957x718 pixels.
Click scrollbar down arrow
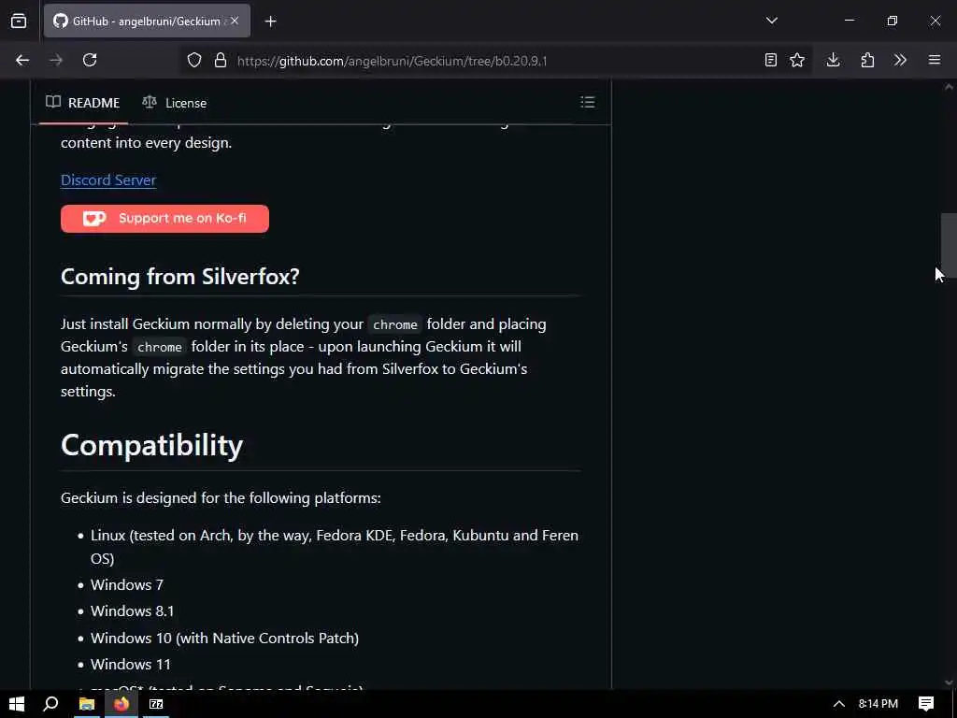click(x=949, y=682)
